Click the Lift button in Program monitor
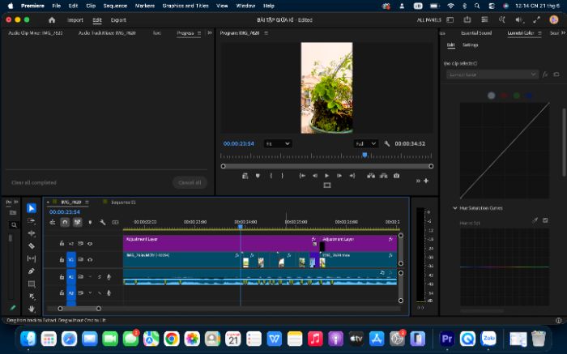This screenshot has height=354, width=567. [x=371, y=175]
